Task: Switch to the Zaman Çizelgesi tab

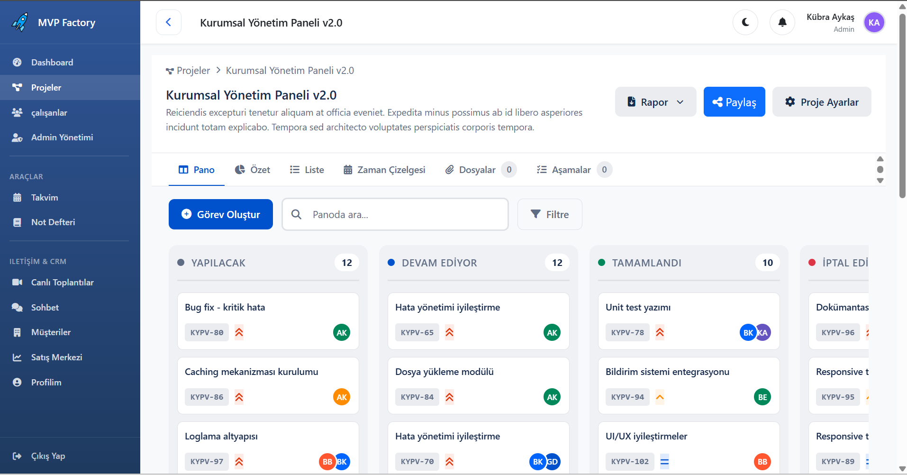Action: coord(384,169)
